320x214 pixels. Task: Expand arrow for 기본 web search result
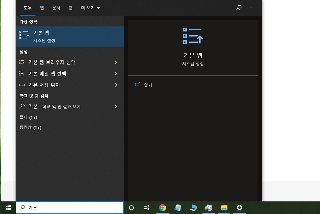[x=116, y=106]
